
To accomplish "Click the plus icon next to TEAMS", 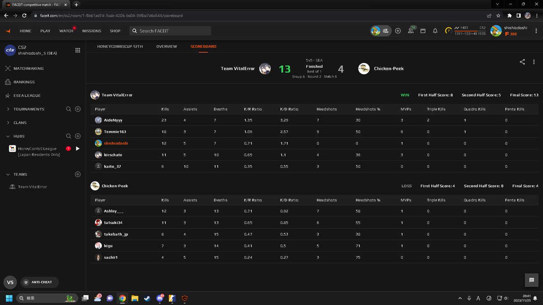I will tap(78, 174).
